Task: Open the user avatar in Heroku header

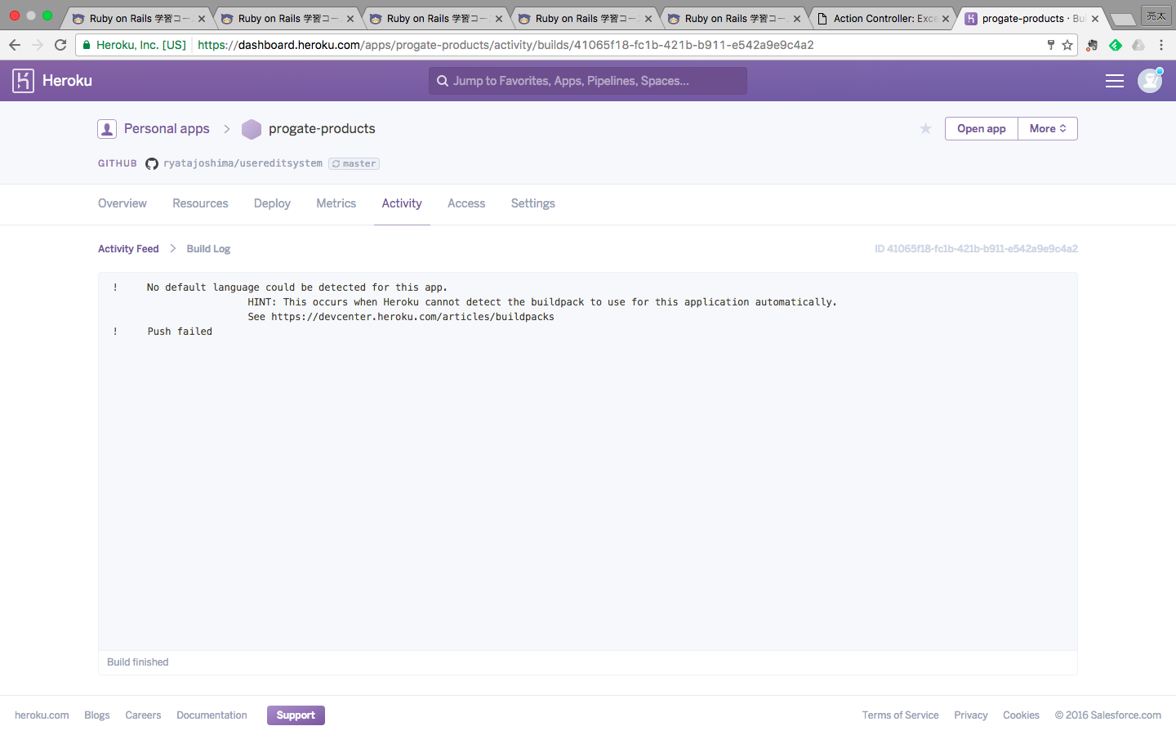Action: point(1149,80)
